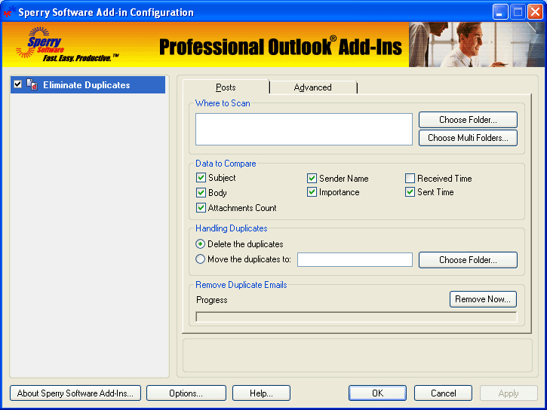Uncheck the Attachments Count checkbox
The height and width of the screenshot is (410, 547).
(x=201, y=208)
